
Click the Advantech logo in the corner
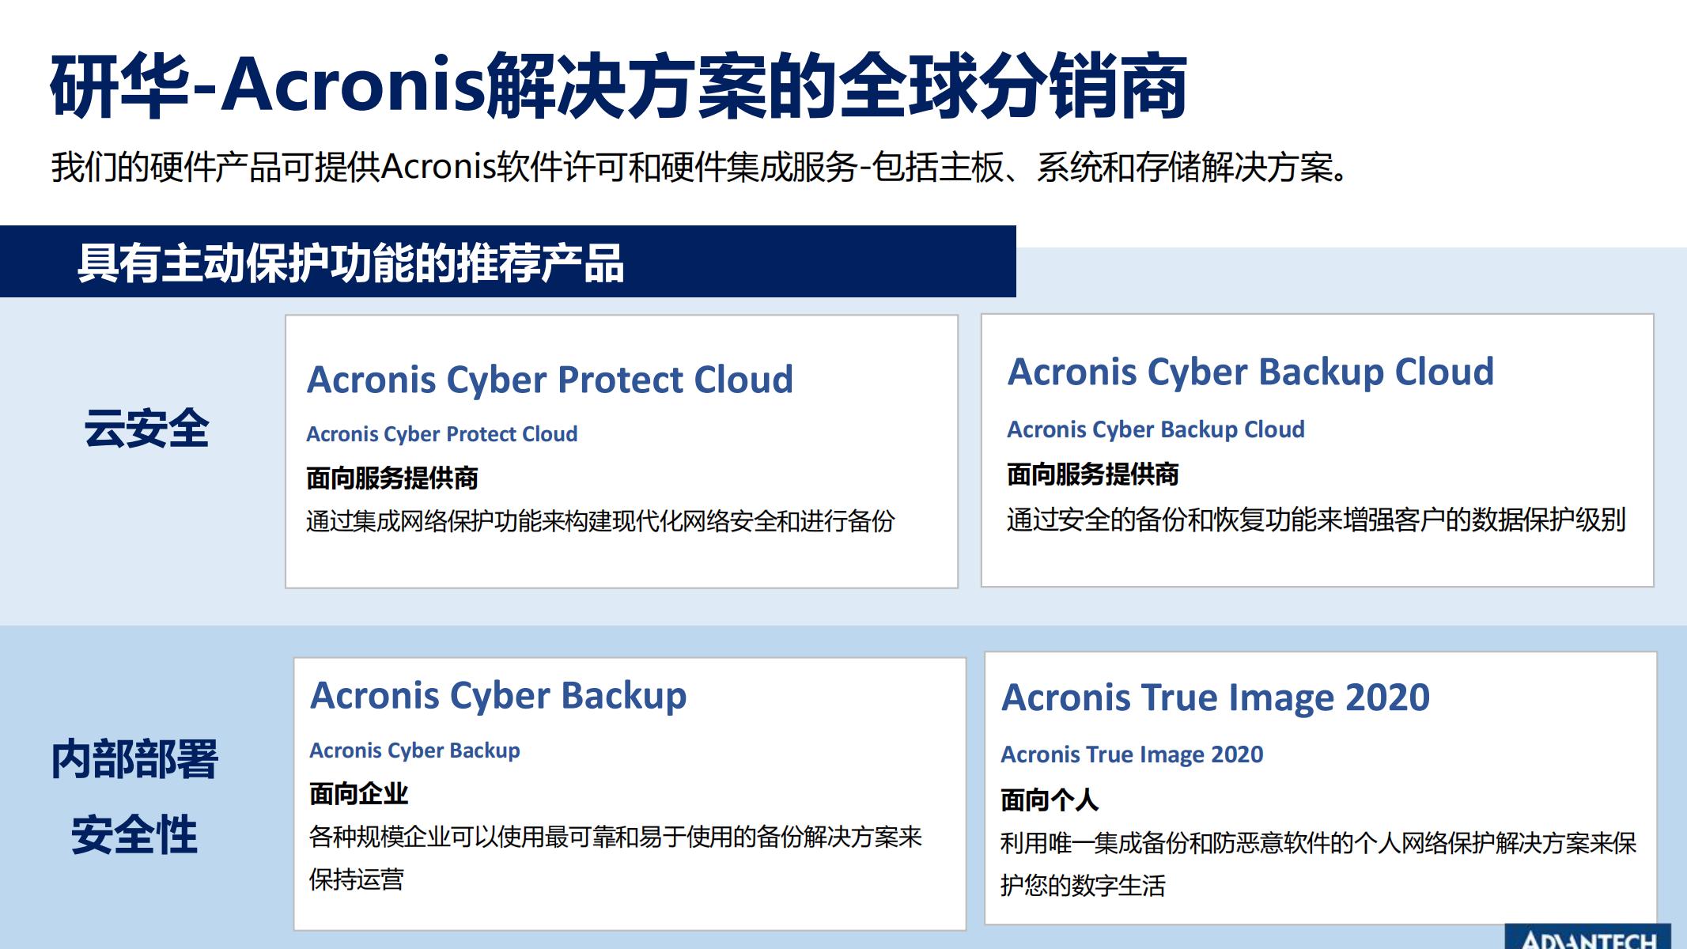[1587, 936]
